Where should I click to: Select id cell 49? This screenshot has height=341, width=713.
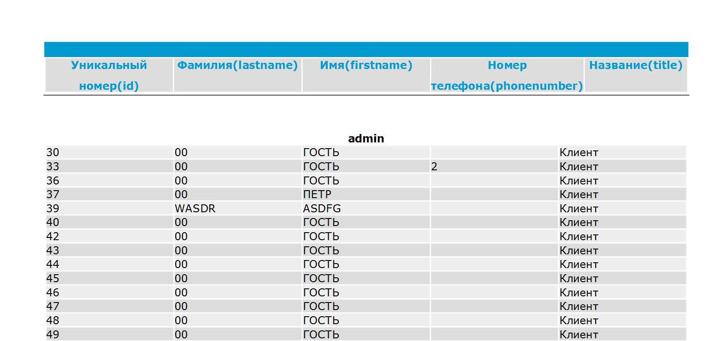coord(109,334)
